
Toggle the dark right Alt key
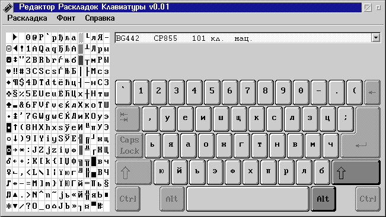323,199
